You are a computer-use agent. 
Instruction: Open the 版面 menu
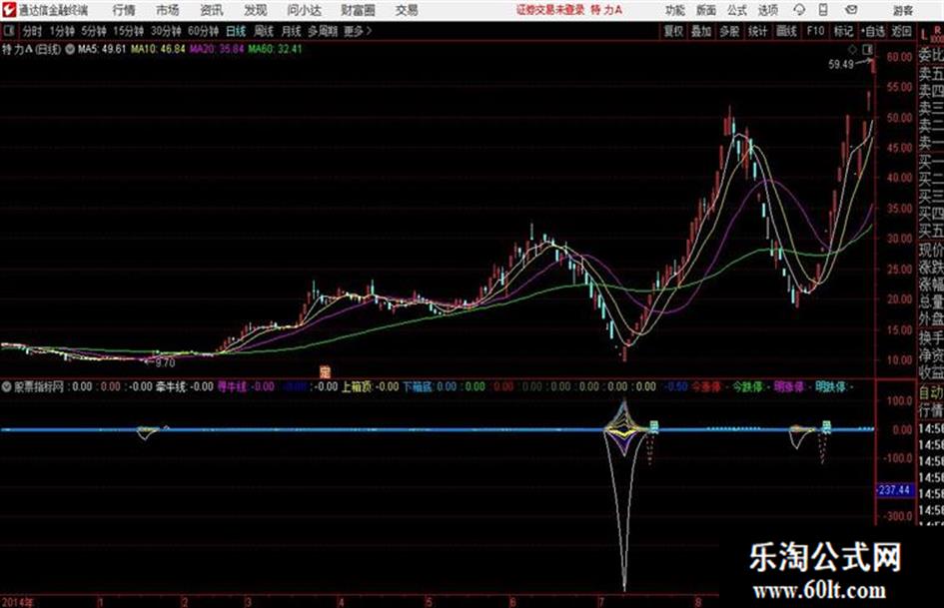[706, 10]
